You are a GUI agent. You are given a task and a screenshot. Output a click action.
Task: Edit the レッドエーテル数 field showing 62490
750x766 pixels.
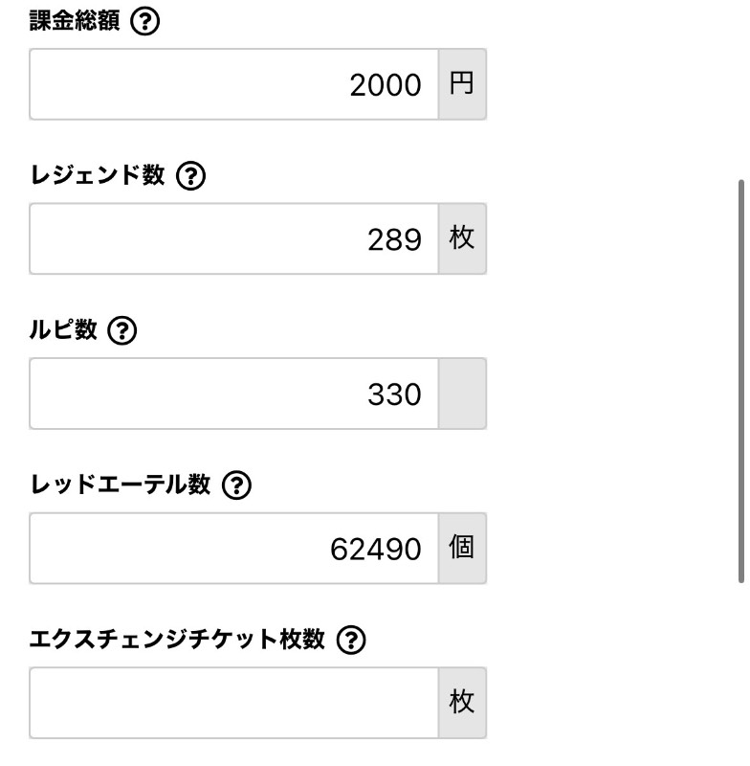234,548
